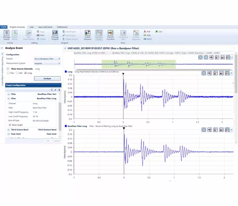The height and width of the screenshot is (206, 238).
Task: Open the Transfer Function tool
Action: pos(111,35)
